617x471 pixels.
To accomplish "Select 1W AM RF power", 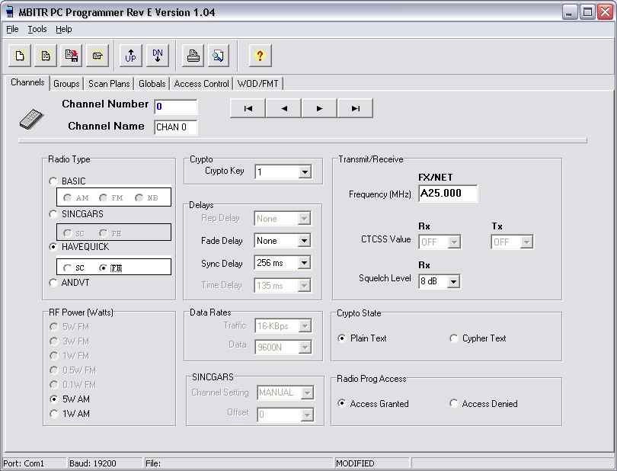I will pyautogui.click(x=53, y=414).
